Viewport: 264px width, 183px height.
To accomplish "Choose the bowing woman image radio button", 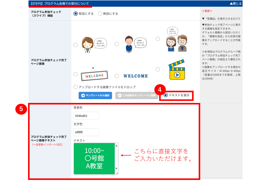I will pyautogui.click(x=76, y=45).
